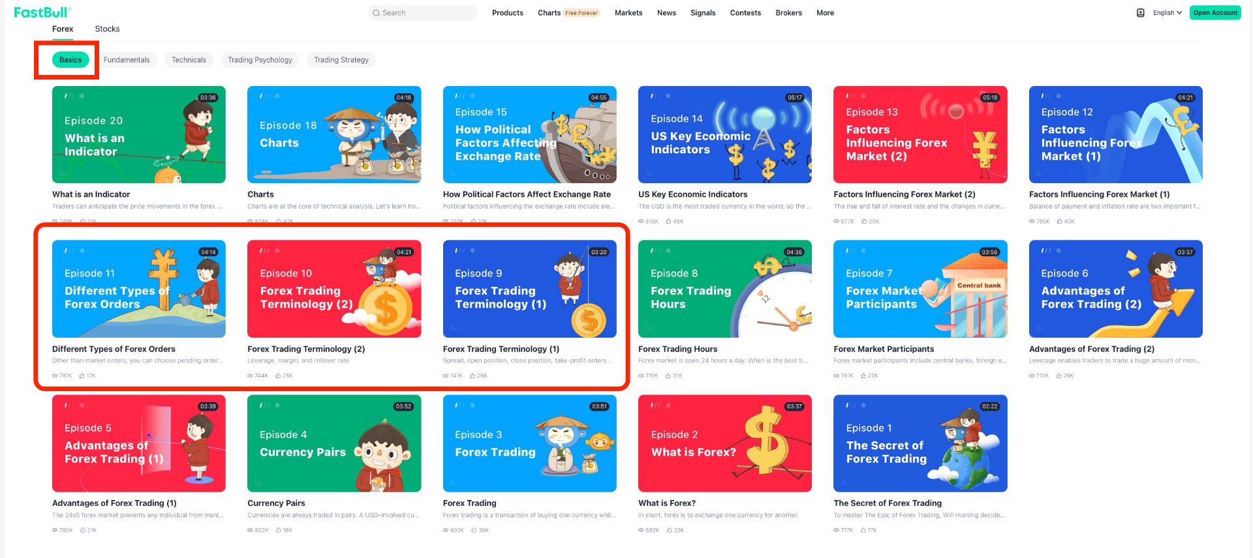Click the search magnifier icon
Viewport: 1253px width, 558px height.
[376, 13]
